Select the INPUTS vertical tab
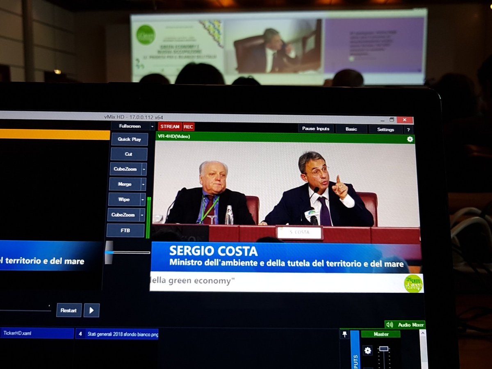492x369 pixels. click(x=355, y=350)
